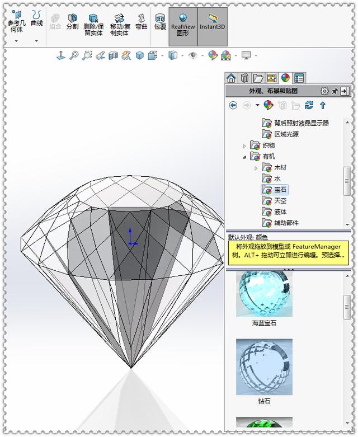This screenshot has height=437, width=358.
Task: Expand the Reference Geometry dropdown arrow
Action: click(16, 41)
